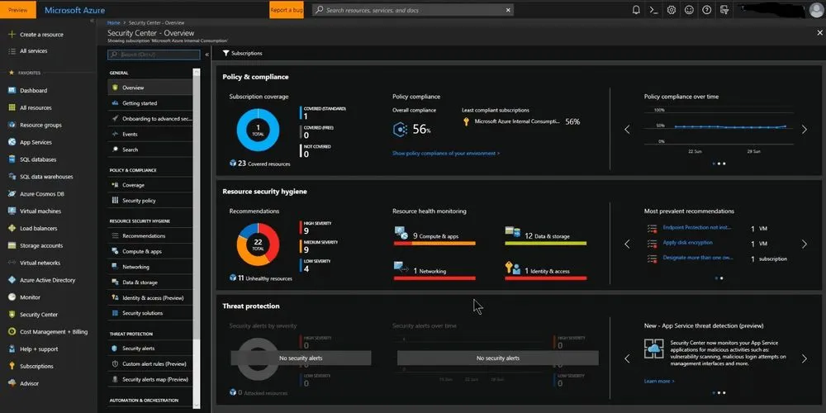
Task: Open Apply disk encryption recommendation
Action: [x=687, y=243]
